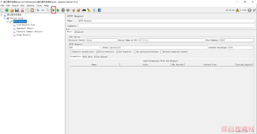Image resolution: width=257 pixels, height=134 pixels.
Task: Click the URL Encode? column header
Action: point(178,65)
